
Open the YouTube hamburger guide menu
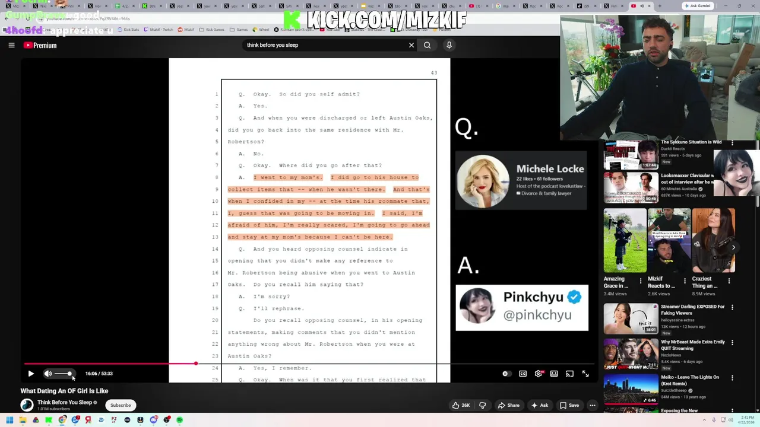point(11,45)
